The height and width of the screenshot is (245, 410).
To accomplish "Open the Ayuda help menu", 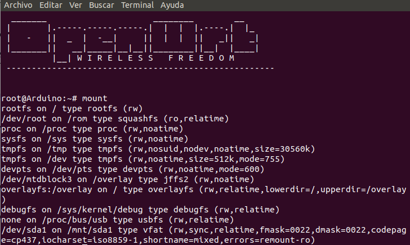I will pyautogui.click(x=172, y=4).
